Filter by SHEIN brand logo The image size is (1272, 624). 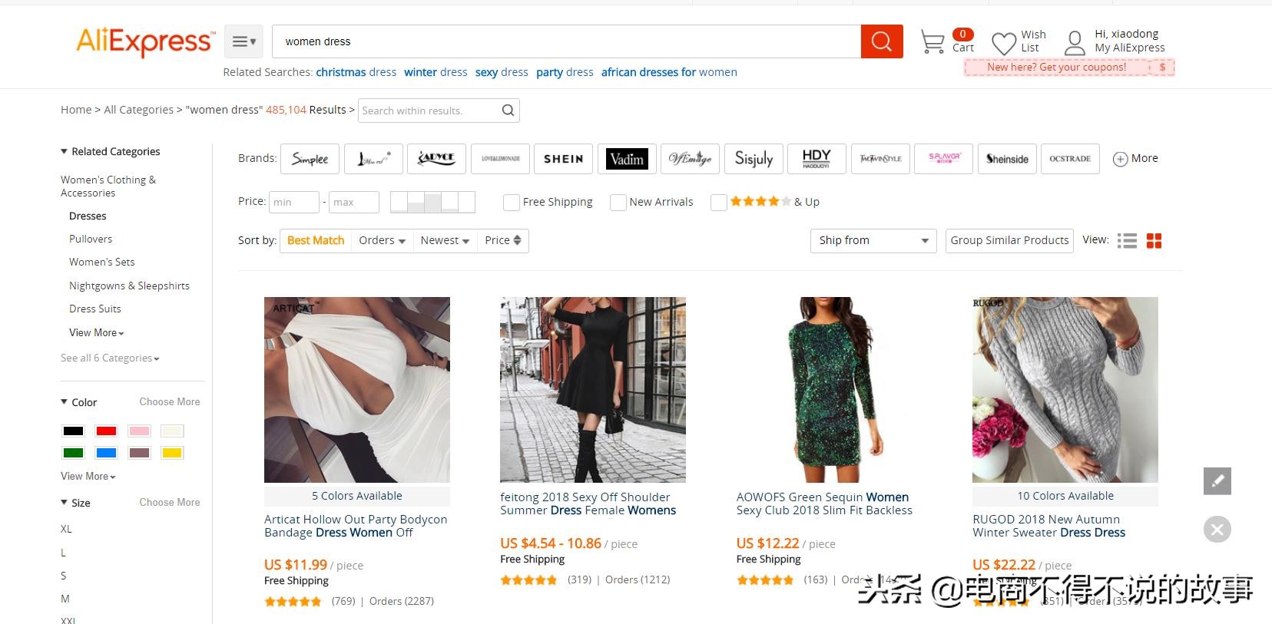(x=564, y=159)
